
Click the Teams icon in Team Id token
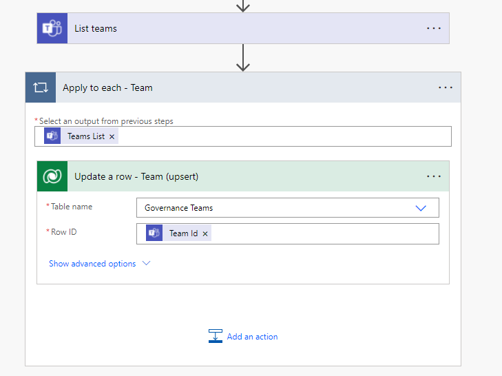coord(154,233)
